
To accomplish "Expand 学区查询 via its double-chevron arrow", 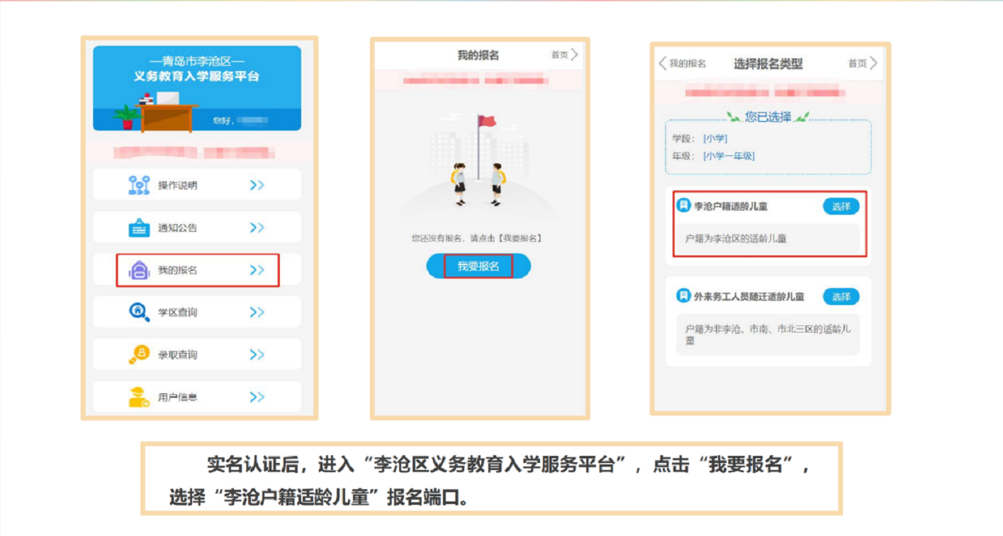I will point(257,312).
